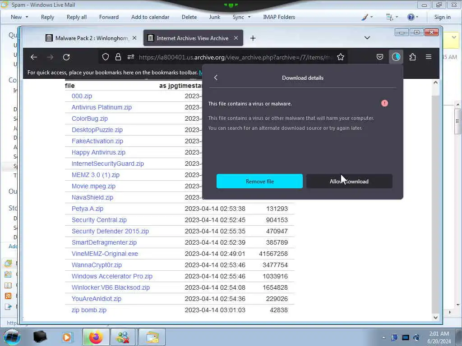Click IMAP Folders in Live Mail toolbar
Viewport: 462px width, 346px height.
click(279, 17)
